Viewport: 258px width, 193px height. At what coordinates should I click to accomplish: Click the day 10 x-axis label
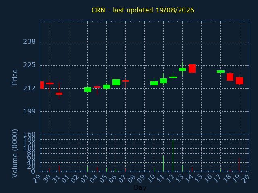[x=152, y=178]
